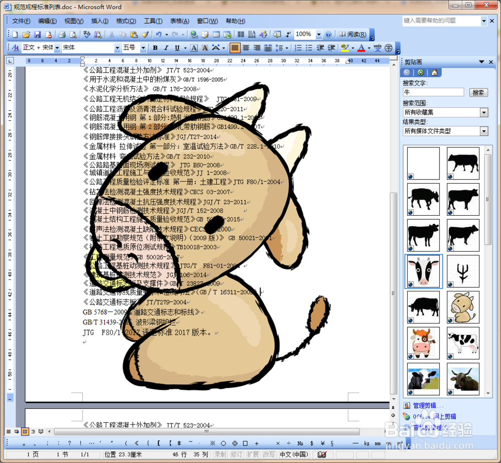Apply red font color
The image size is (501, 463).
tap(361, 48)
